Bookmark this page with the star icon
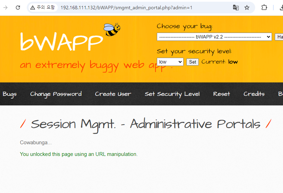Screen dimensions: 283x193 tap(247, 8)
